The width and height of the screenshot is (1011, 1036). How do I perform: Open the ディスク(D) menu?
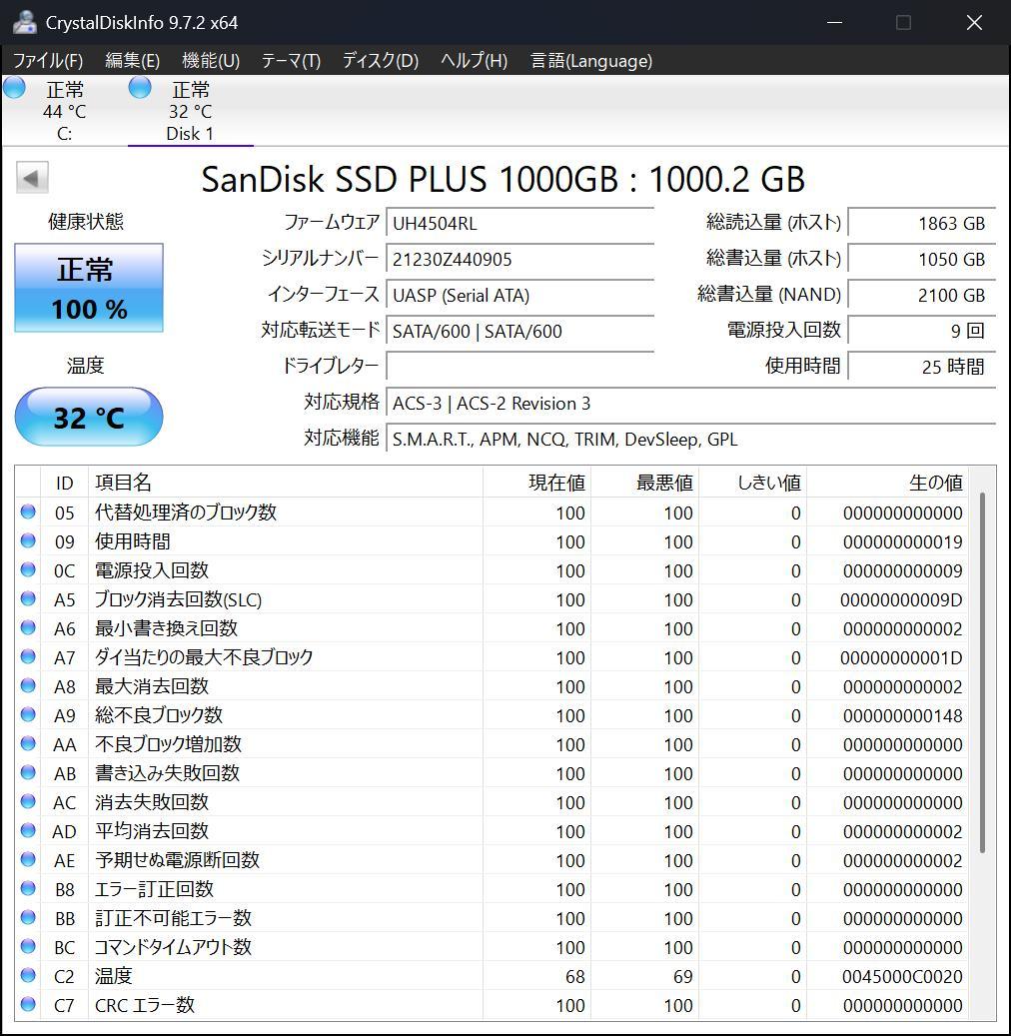pos(380,61)
